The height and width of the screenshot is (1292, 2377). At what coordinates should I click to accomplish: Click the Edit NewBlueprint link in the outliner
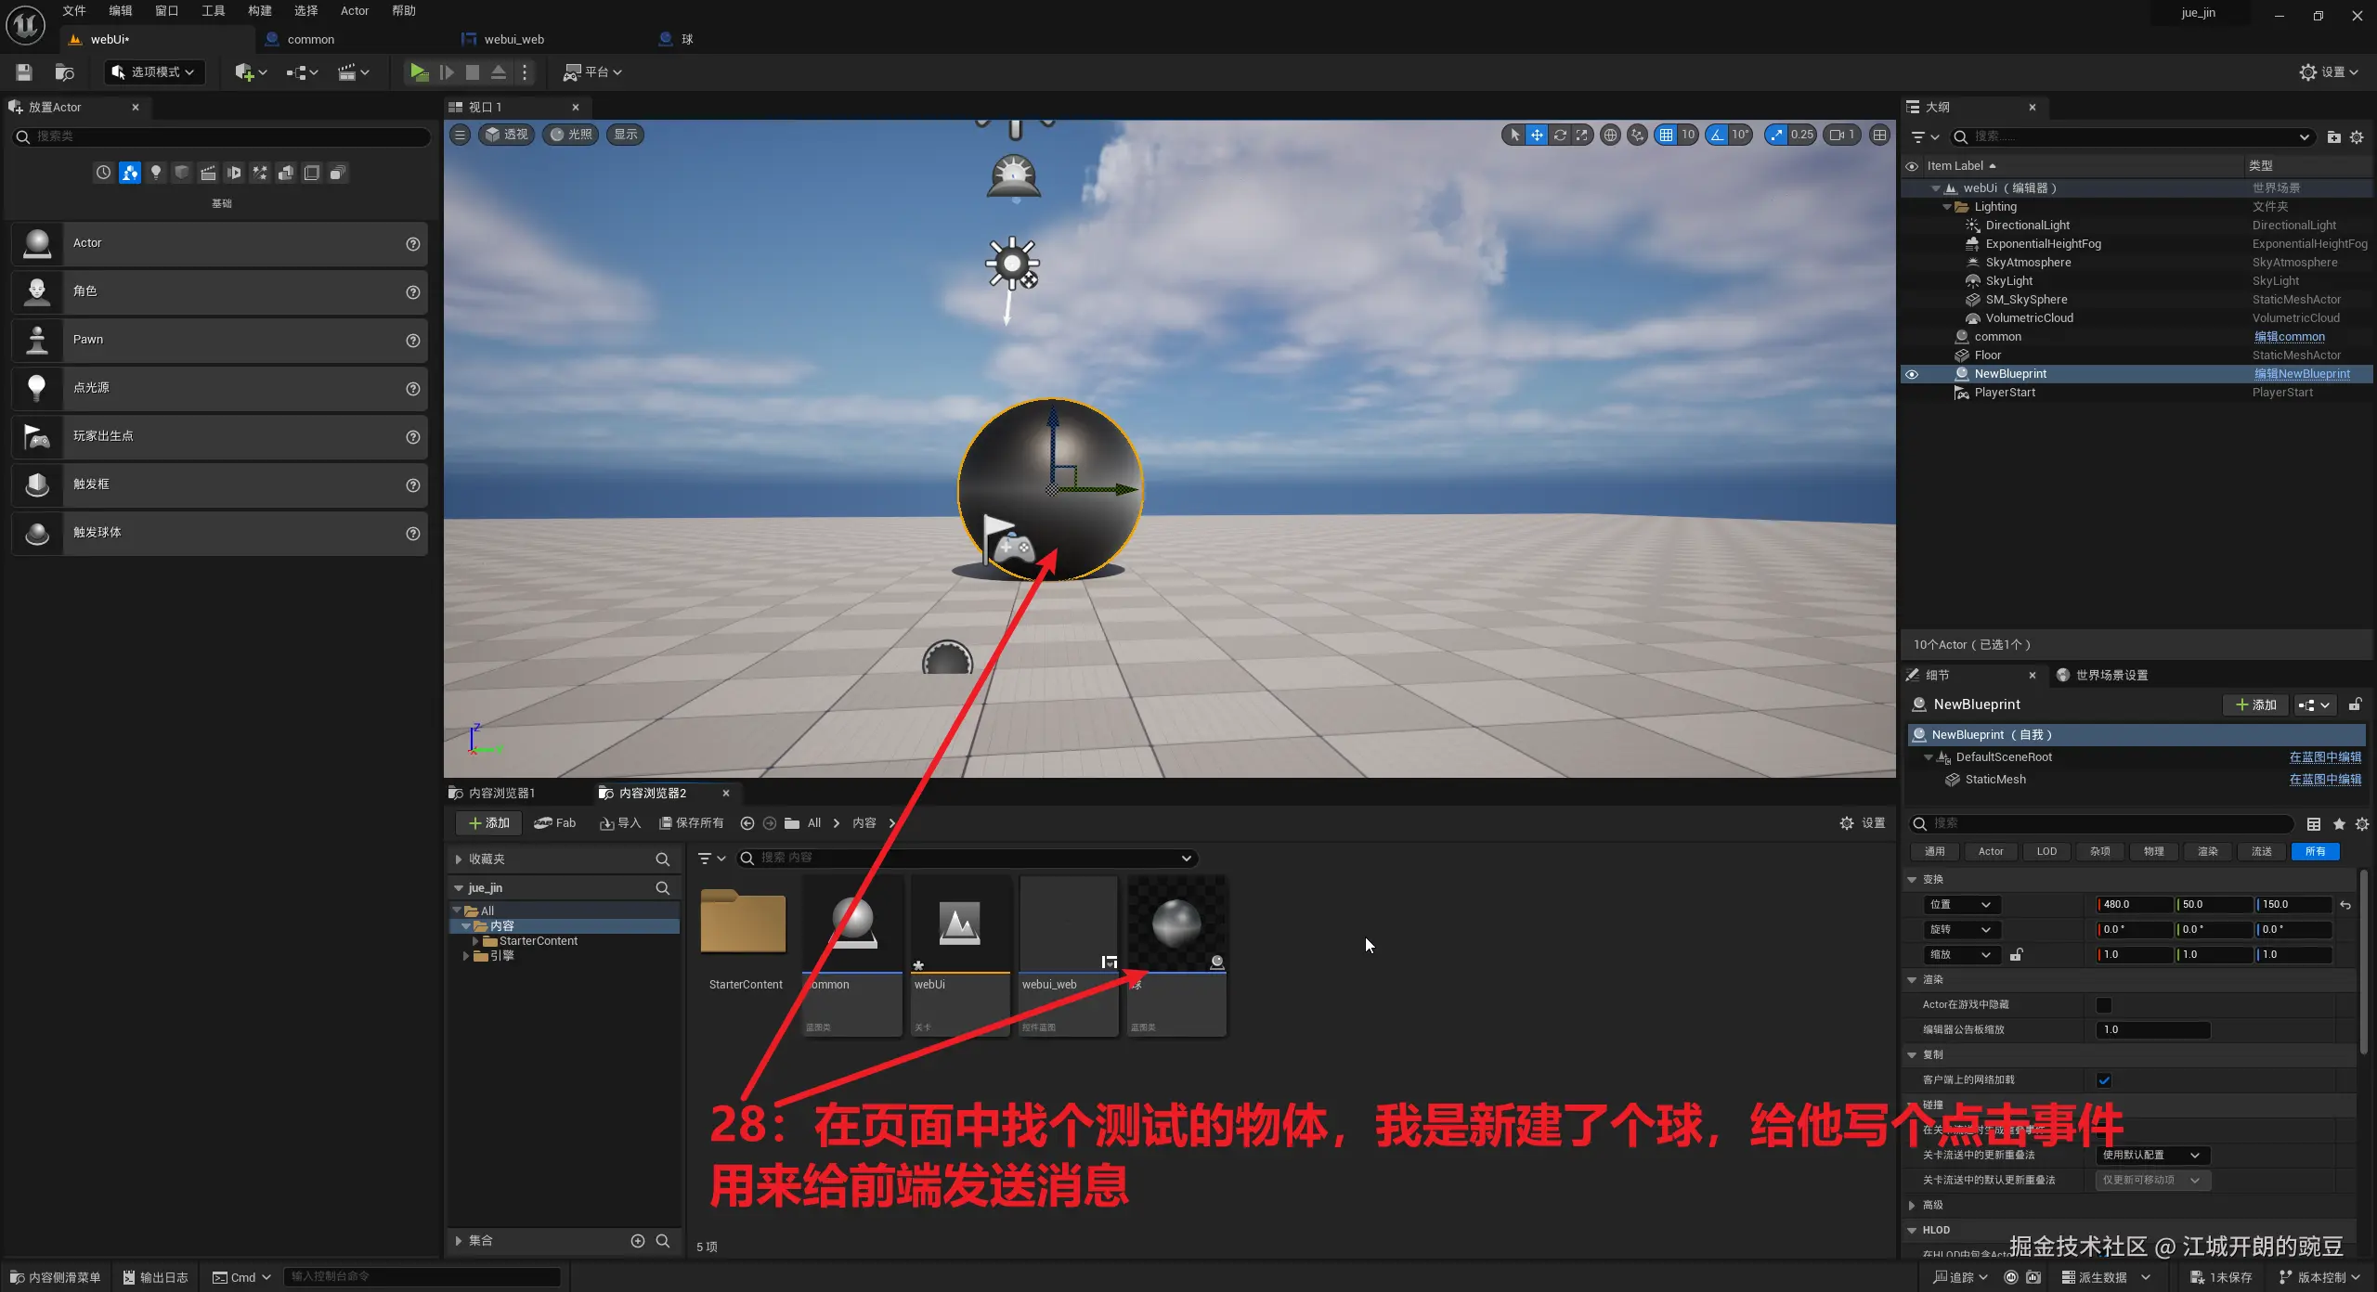2302,374
